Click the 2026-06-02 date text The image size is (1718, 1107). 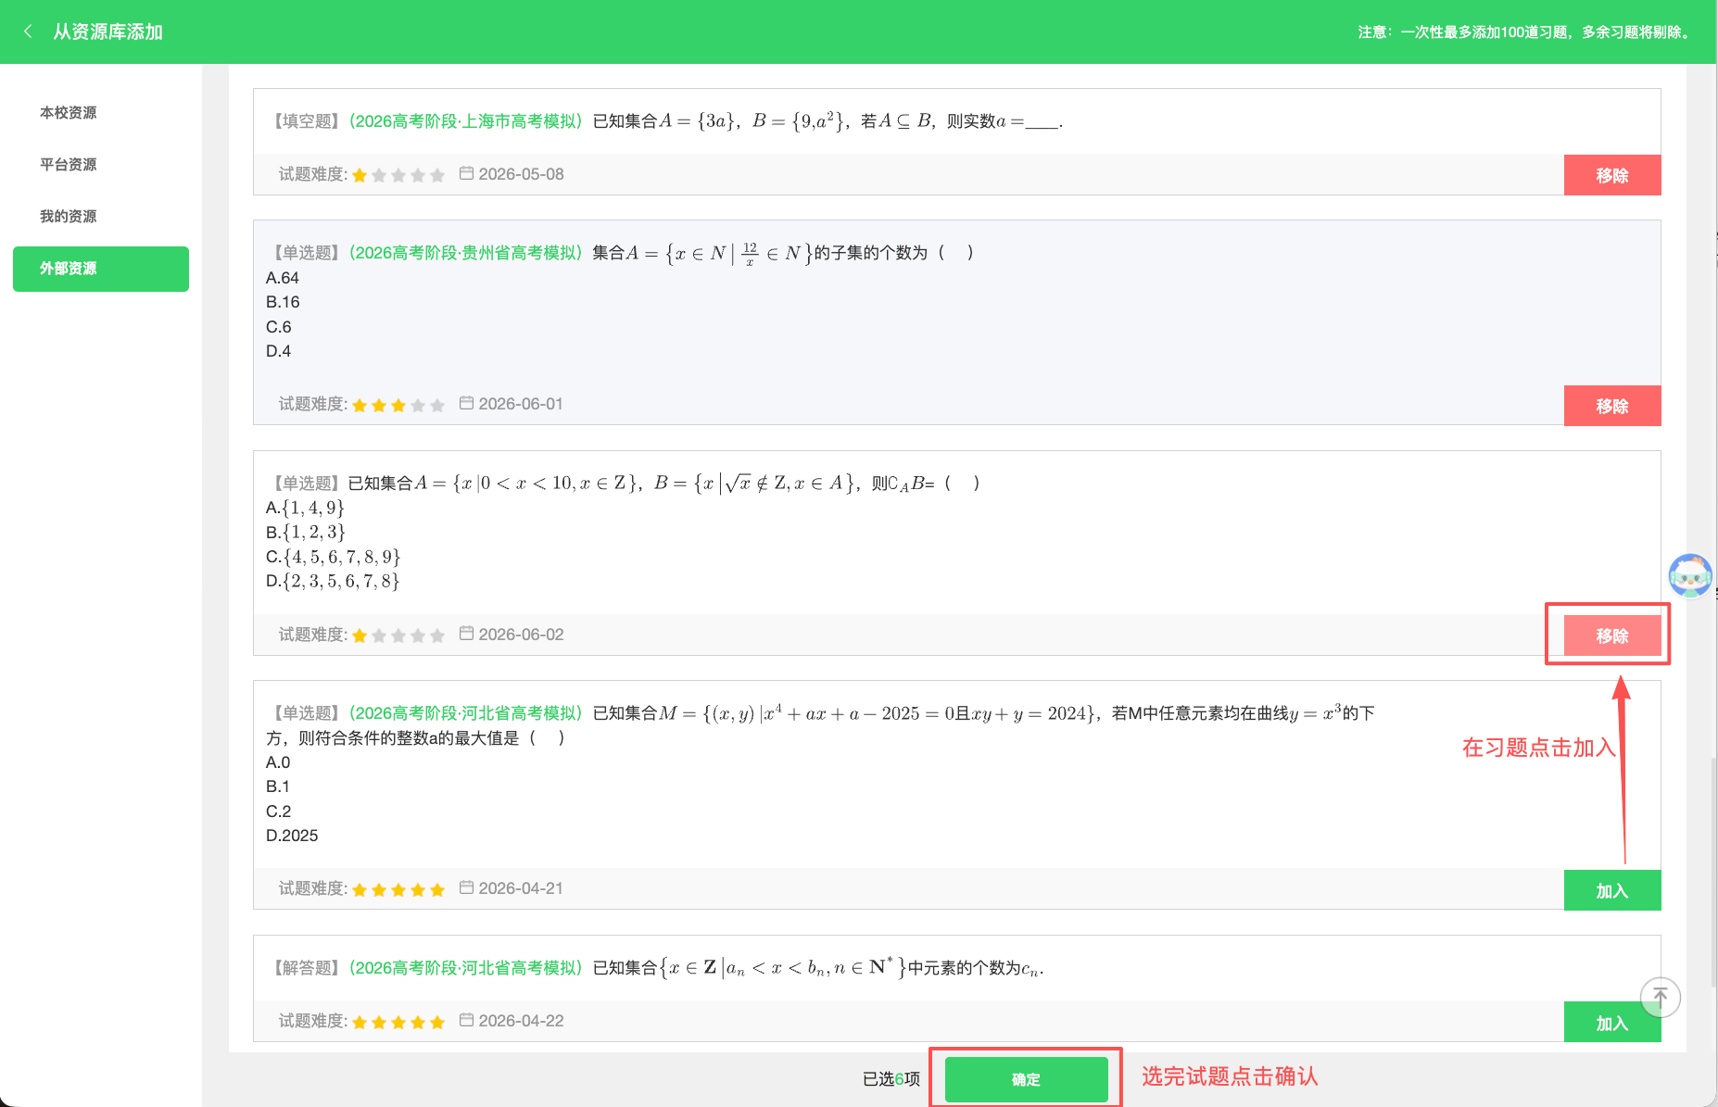pyautogui.click(x=521, y=635)
